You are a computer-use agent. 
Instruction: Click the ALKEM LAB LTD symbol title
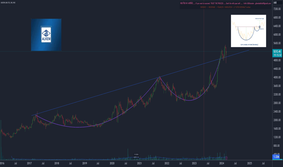(8, 3)
